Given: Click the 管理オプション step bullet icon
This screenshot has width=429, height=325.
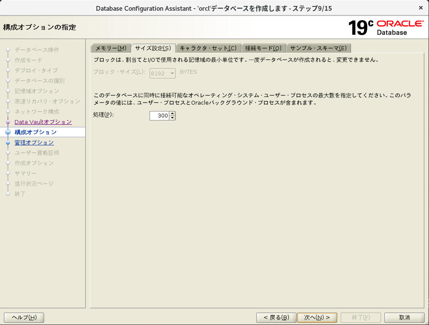Looking at the screenshot, I should pos(8,143).
